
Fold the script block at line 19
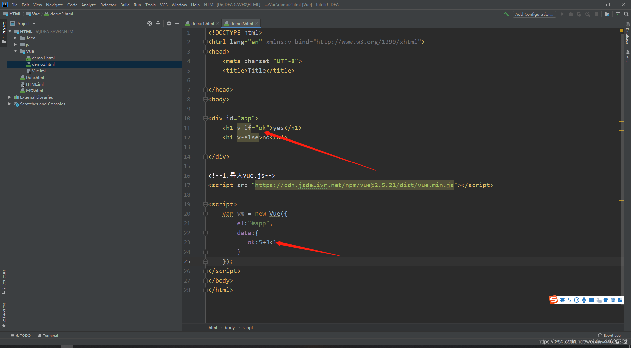coord(205,204)
